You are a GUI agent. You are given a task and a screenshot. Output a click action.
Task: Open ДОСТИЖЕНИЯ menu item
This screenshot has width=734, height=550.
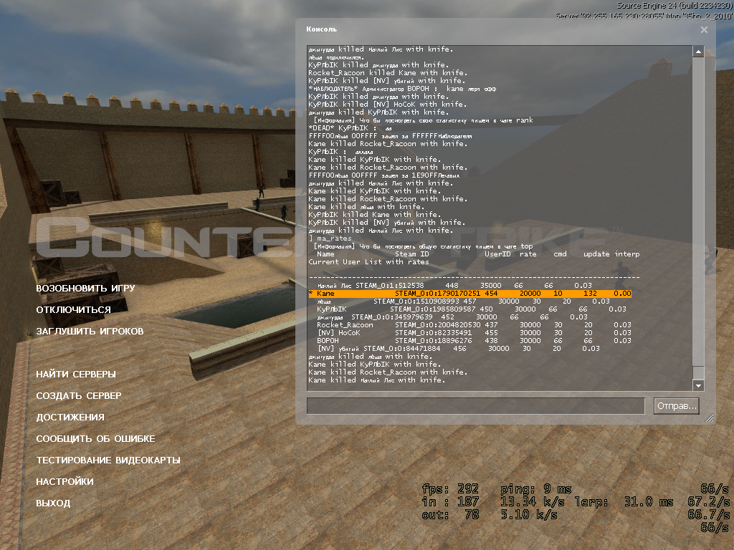pyautogui.click(x=70, y=418)
